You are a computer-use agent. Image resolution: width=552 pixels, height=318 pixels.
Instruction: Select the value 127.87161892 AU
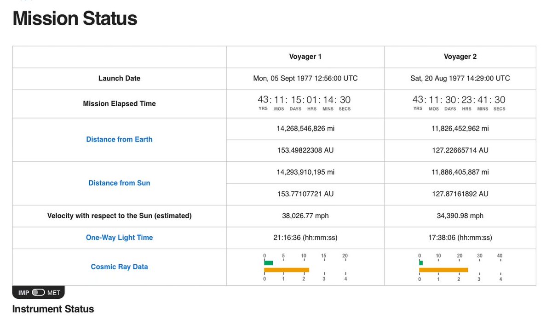click(460, 194)
